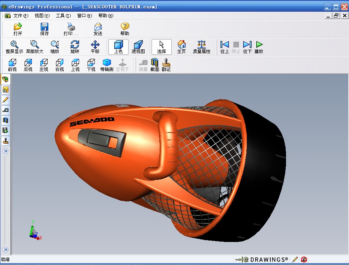Click the eDrawings icon beside 文件 menu

8,16
